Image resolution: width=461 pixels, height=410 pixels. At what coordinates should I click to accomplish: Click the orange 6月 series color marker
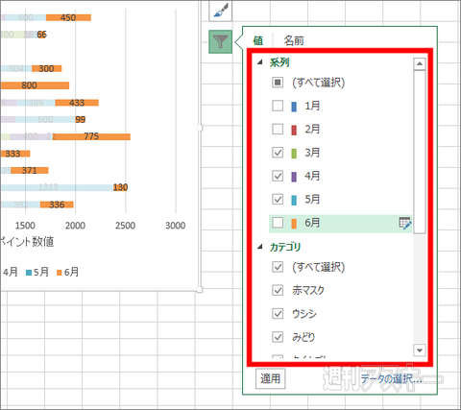click(x=294, y=223)
